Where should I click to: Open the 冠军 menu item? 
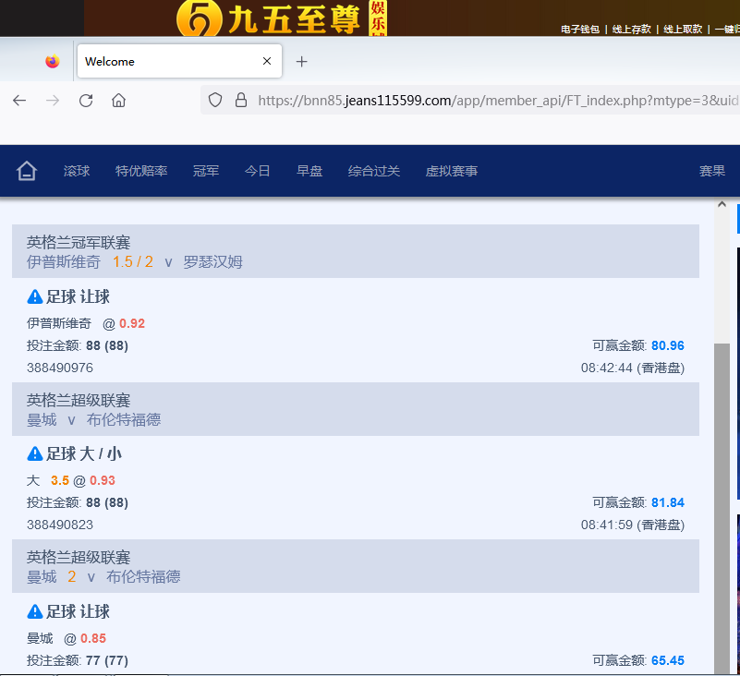click(x=206, y=171)
